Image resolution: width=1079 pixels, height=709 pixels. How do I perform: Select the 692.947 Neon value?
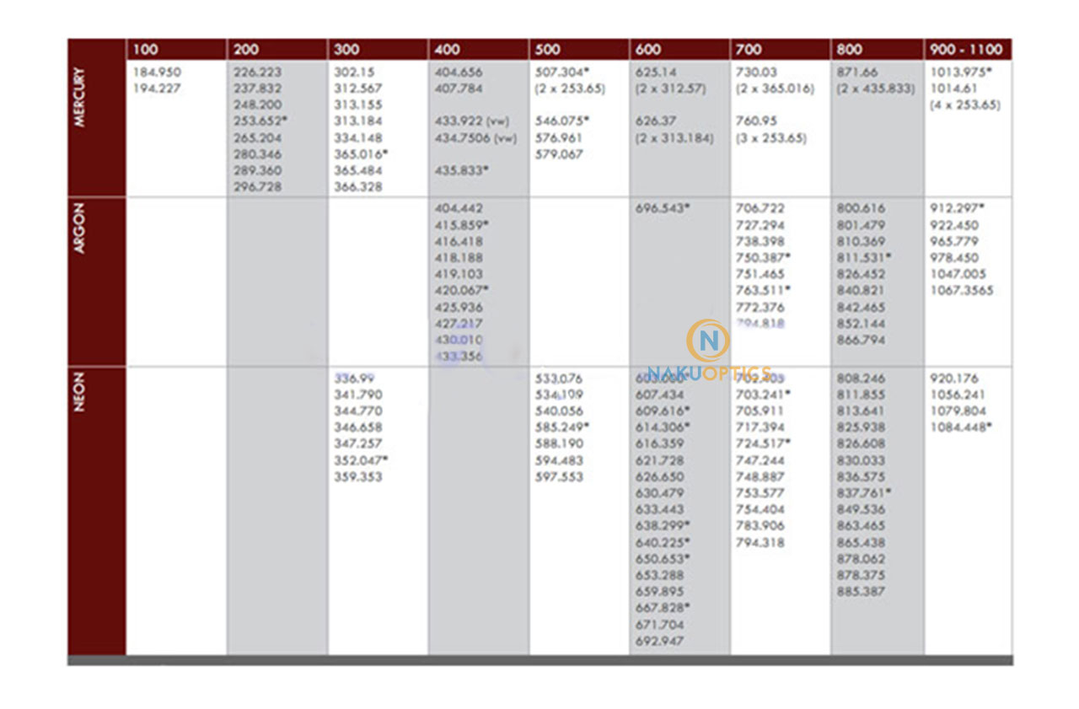pyautogui.click(x=659, y=641)
